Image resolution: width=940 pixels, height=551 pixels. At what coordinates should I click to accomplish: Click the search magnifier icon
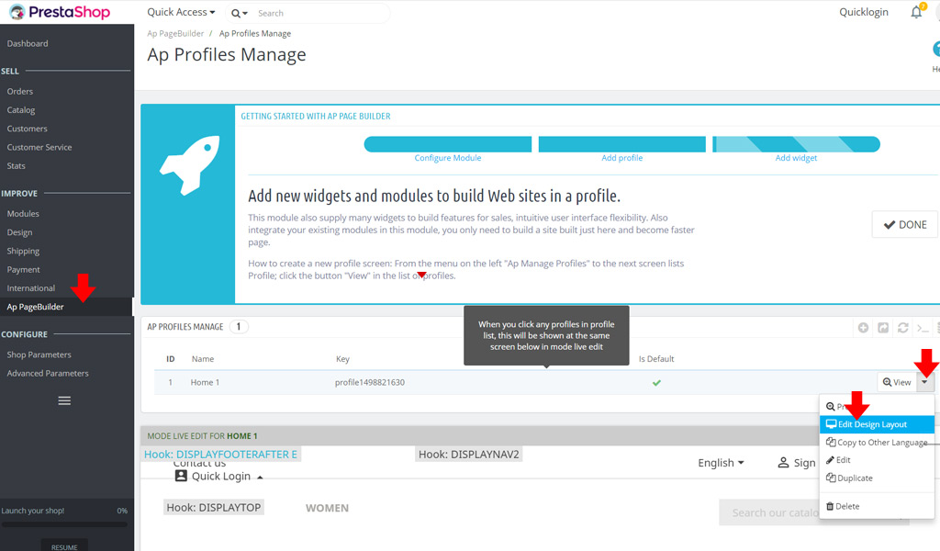point(236,13)
